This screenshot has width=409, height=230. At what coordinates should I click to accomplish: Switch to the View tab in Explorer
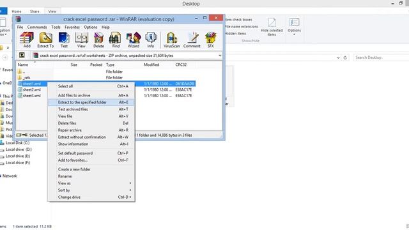click(52, 11)
